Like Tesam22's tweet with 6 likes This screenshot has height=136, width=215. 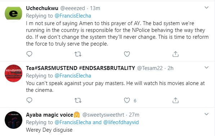click(127, 100)
